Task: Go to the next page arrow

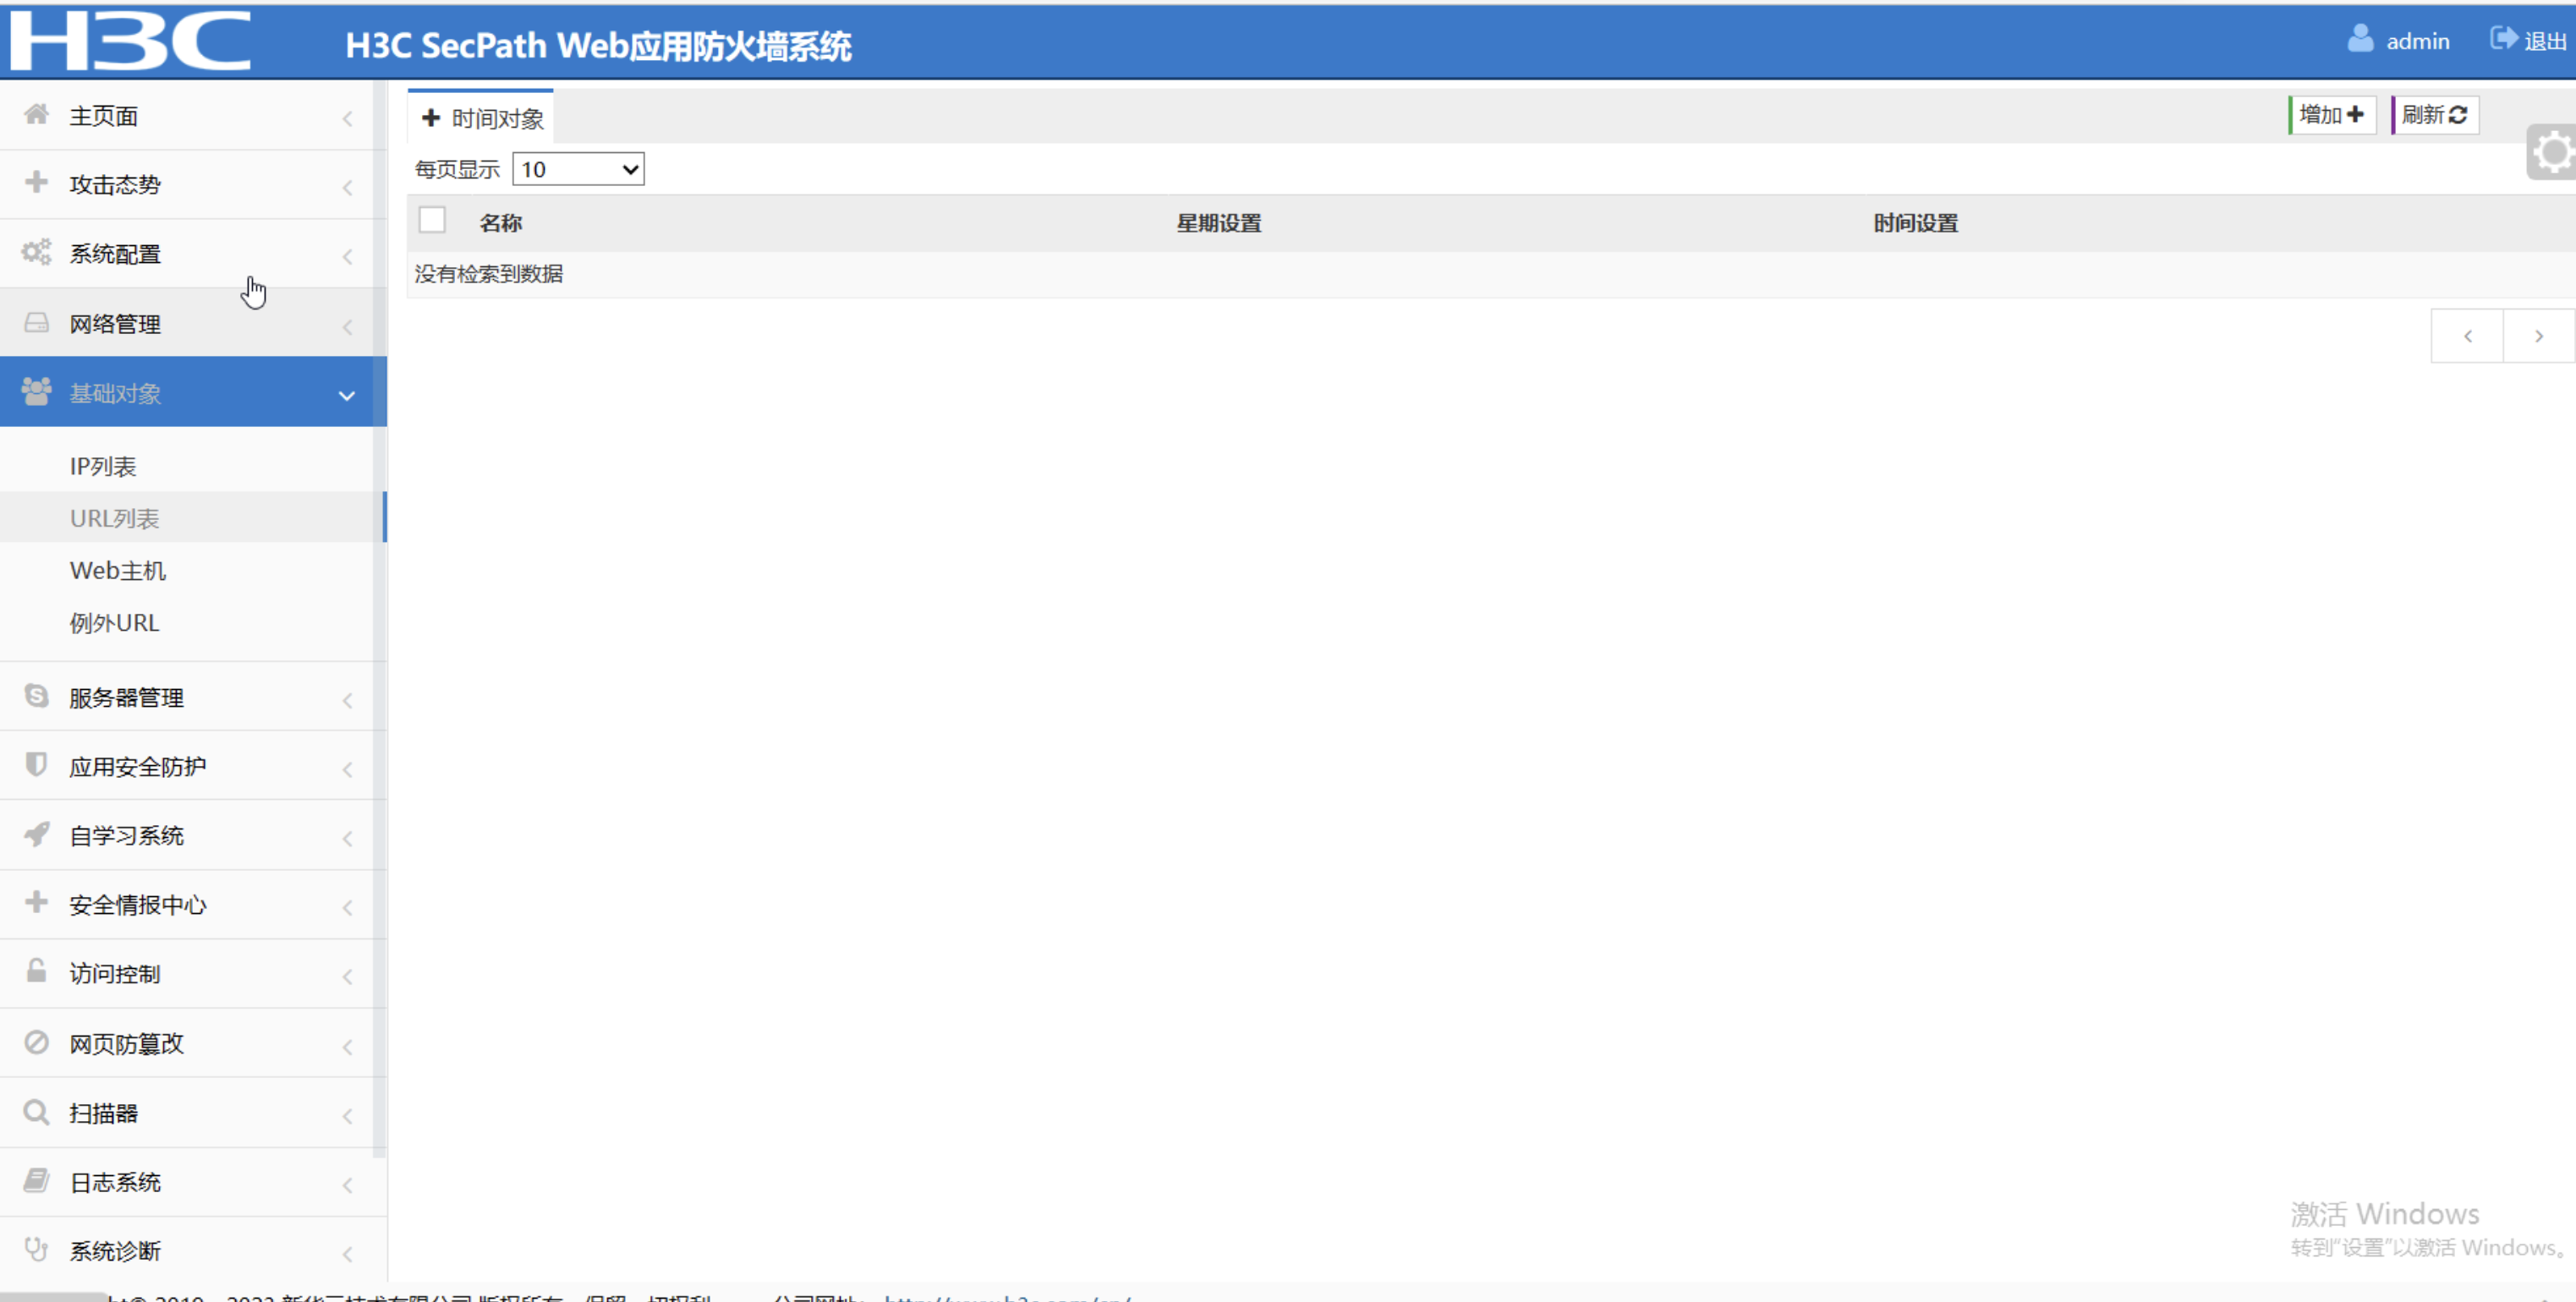Action: click(x=2538, y=336)
